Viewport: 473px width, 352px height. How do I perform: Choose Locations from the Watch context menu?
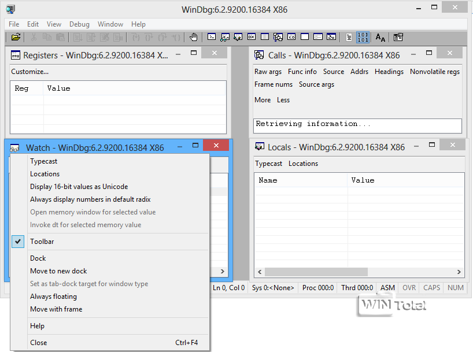pos(109,174)
